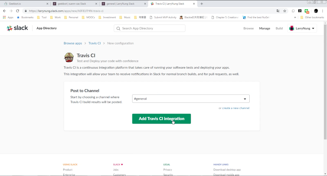The width and height of the screenshot is (327, 176).
Task: Bookmark this page with the star icon
Action: pos(285,11)
